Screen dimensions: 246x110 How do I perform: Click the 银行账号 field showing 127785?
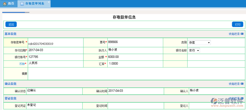pos(55,57)
